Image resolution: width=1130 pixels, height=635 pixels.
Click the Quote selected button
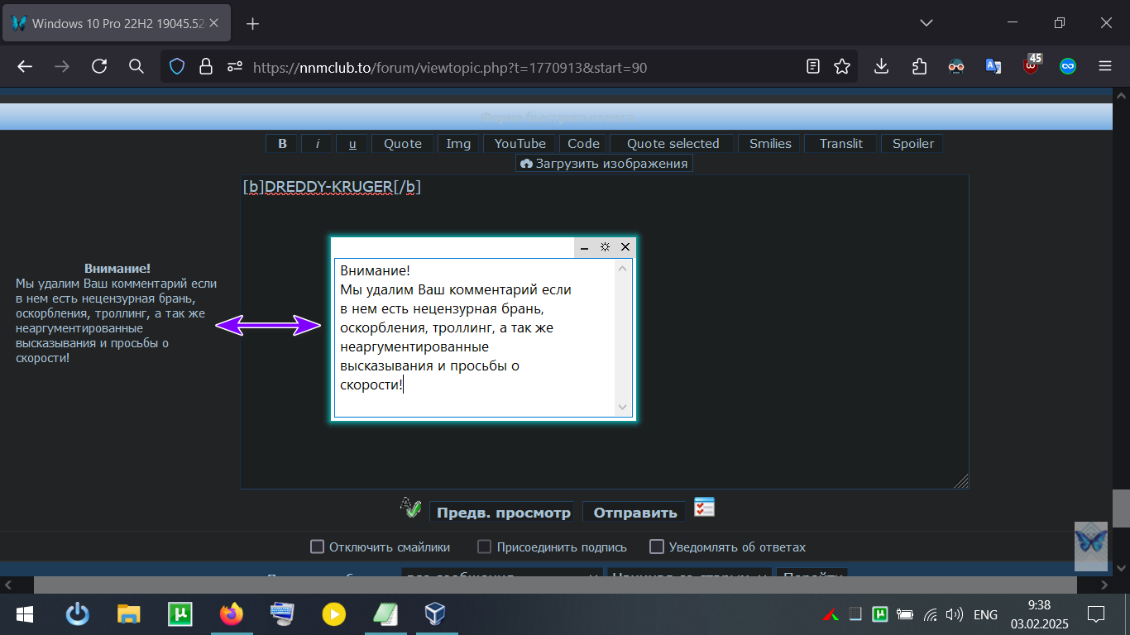tap(673, 144)
